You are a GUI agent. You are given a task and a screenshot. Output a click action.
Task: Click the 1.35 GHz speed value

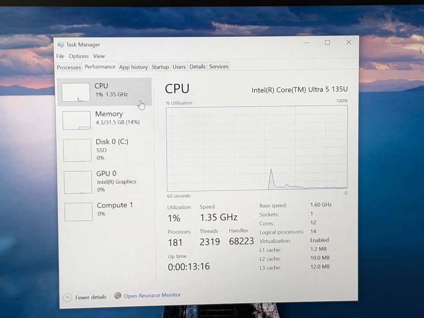(x=219, y=217)
